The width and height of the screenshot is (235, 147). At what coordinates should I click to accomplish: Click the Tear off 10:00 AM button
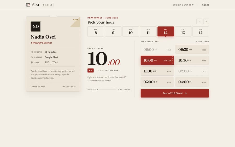click(x=175, y=93)
